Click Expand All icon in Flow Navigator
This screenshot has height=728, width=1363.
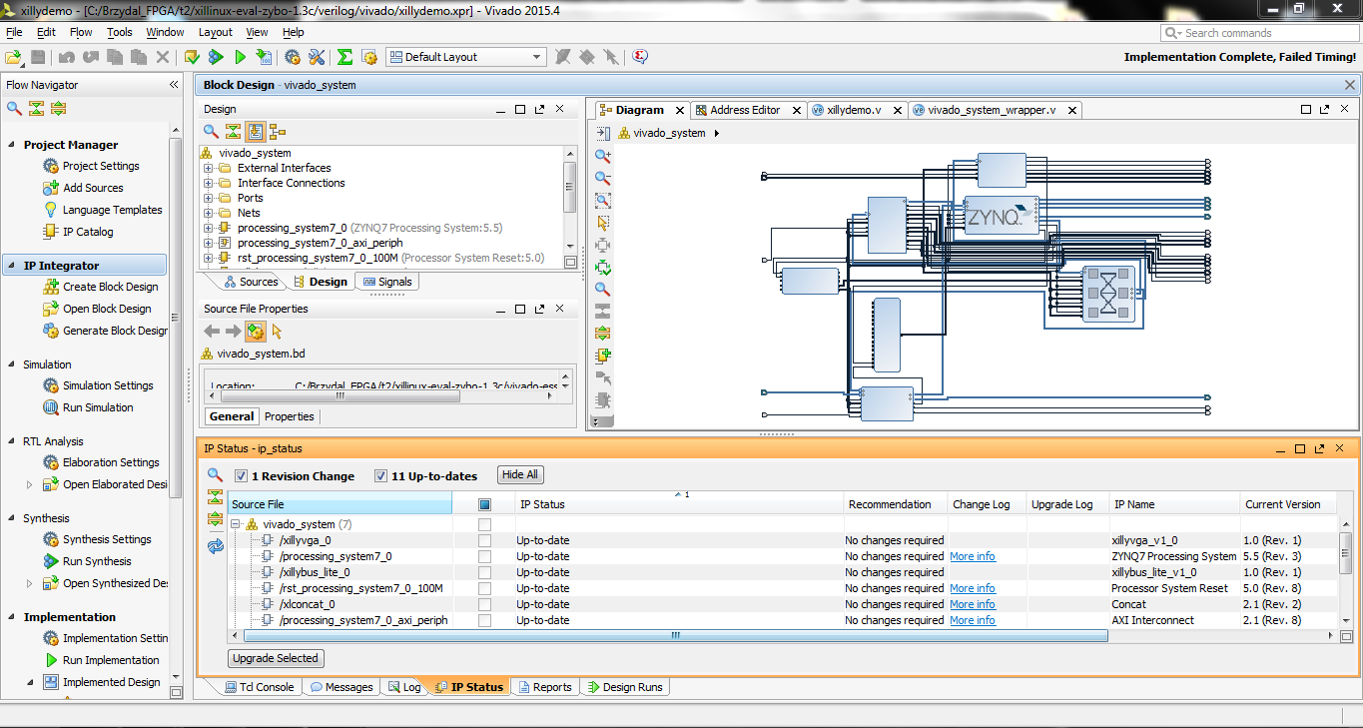click(x=58, y=108)
